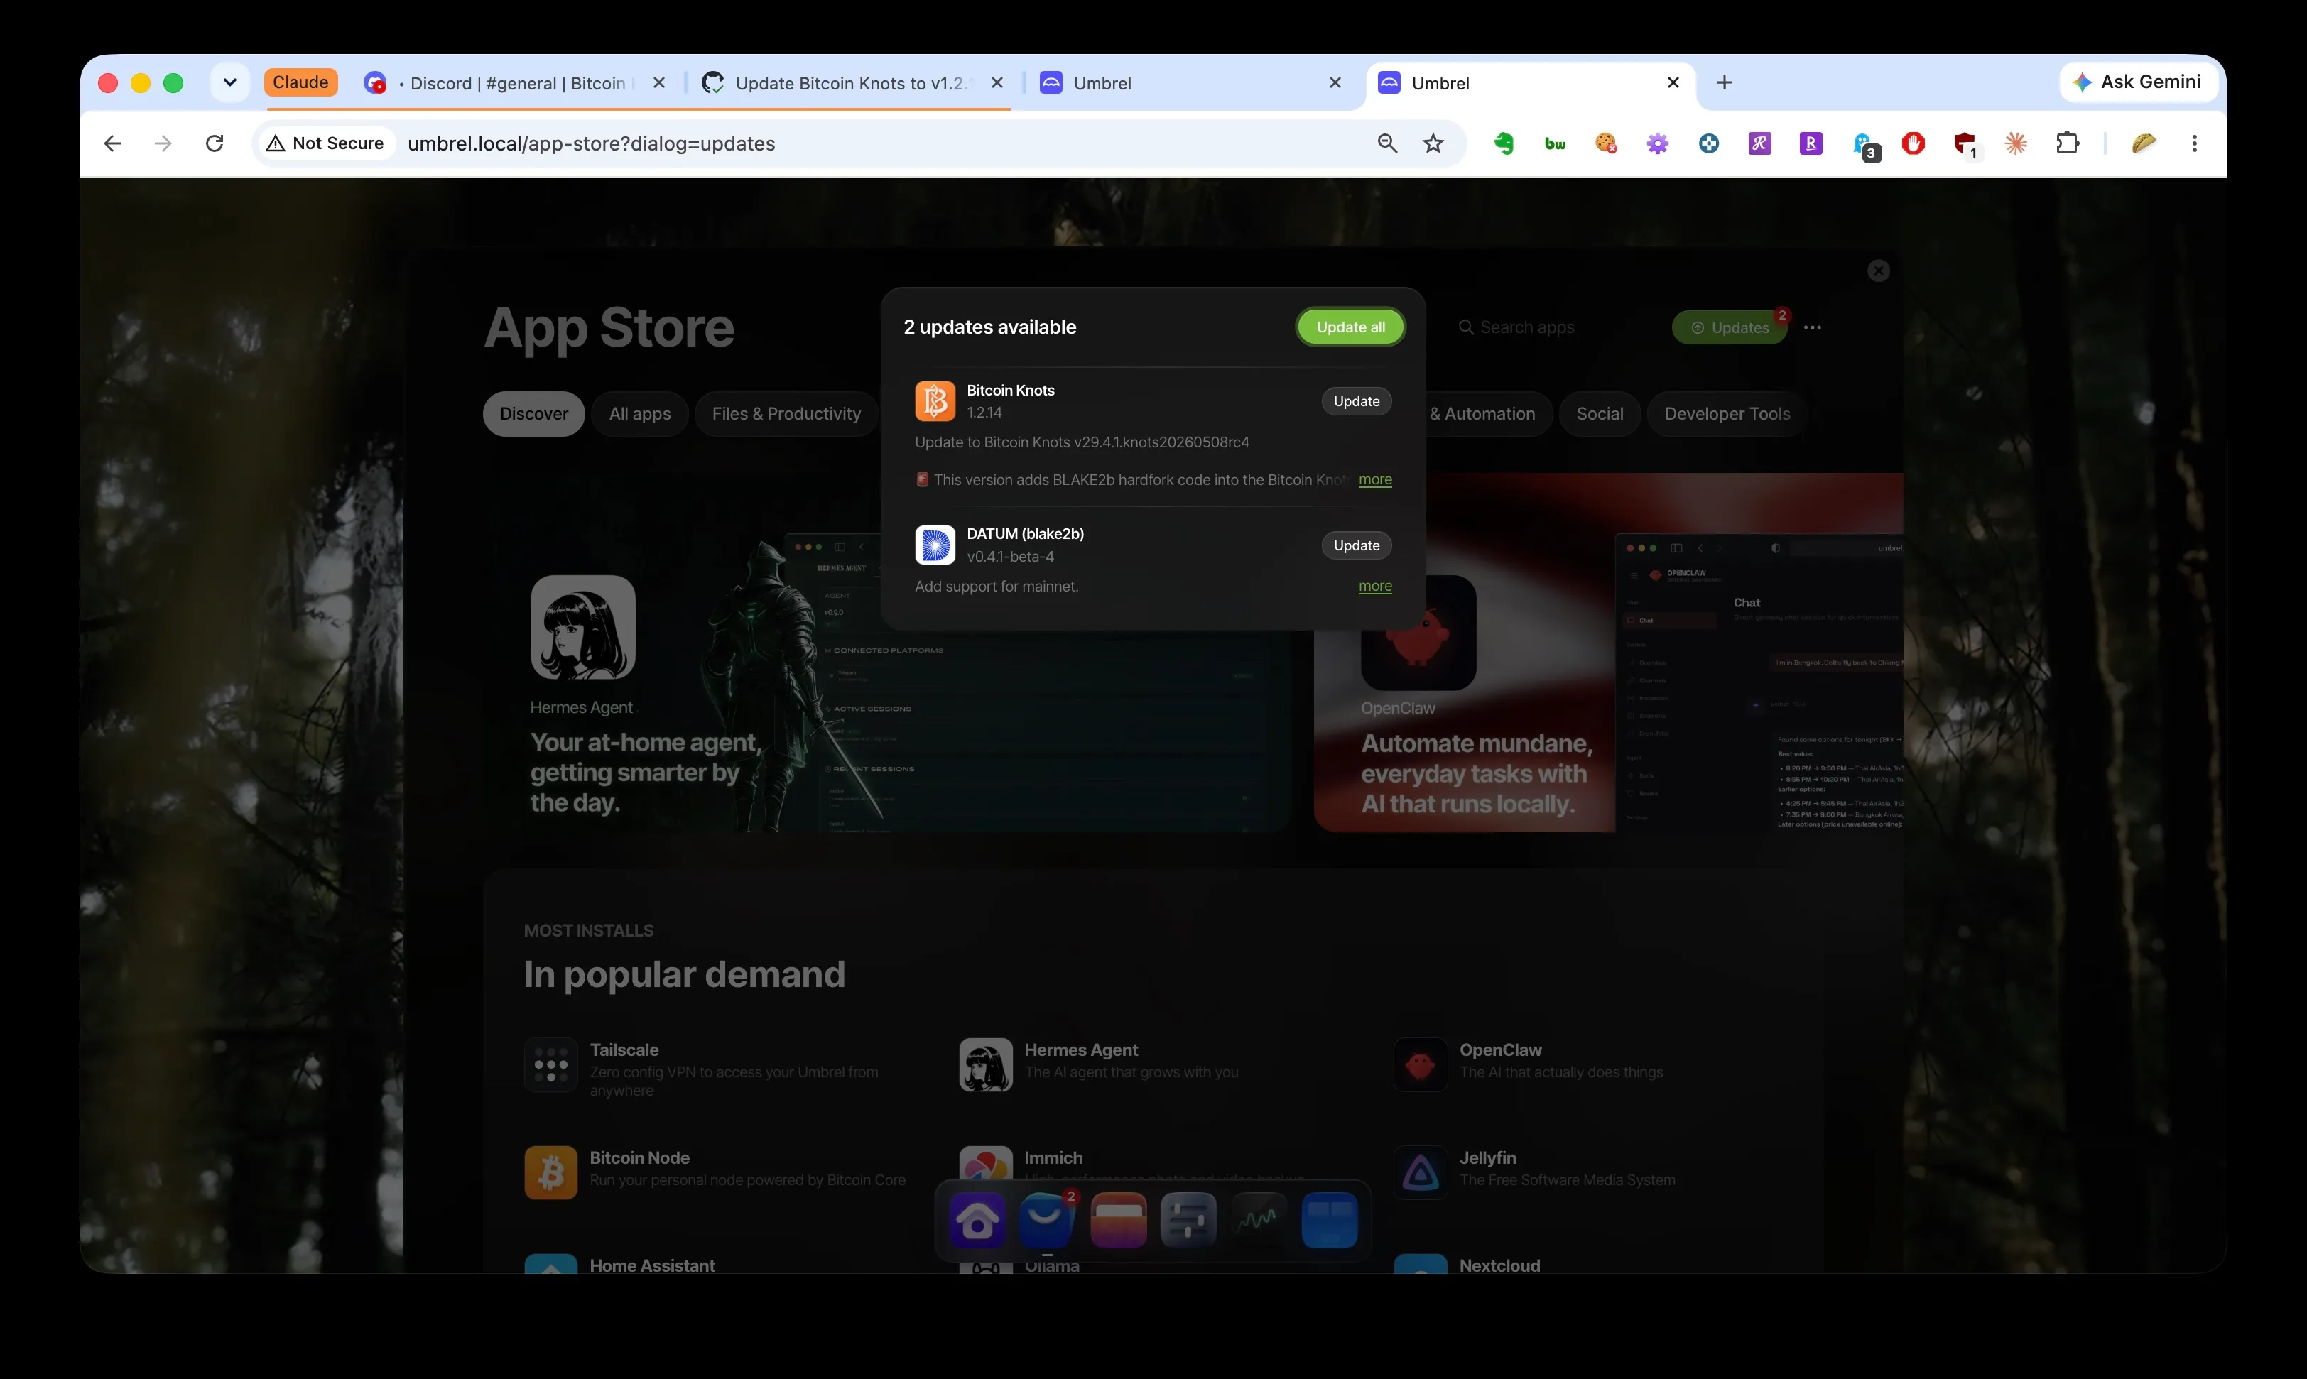Click the DATUM (blake2b) app icon
Screen dimensions: 2307x1379
(x=935, y=545)
